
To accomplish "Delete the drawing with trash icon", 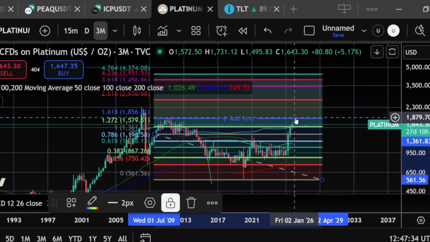I will (x=191, y=203).
